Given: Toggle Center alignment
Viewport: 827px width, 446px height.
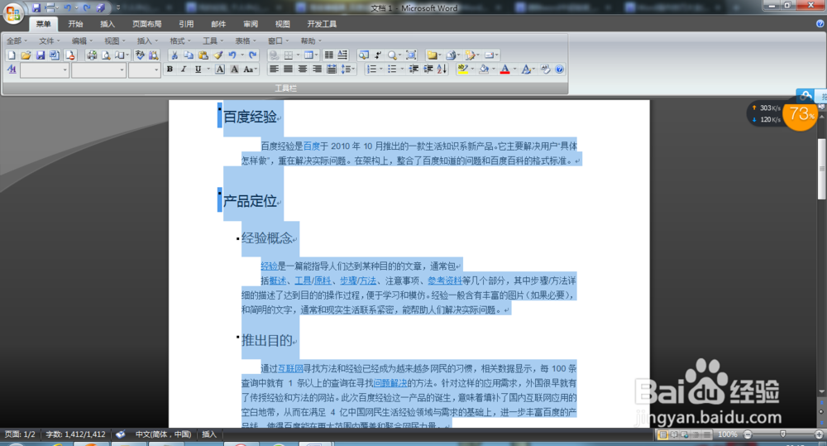Looking at the screenshot, I should (x=303, y=70).
